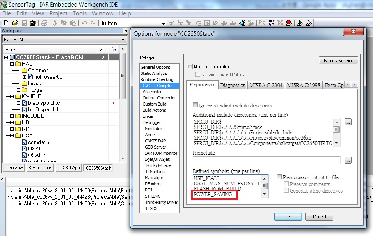Image resolution: width=373 pixels, height=236 pixels.
Task: Click the Preinclude input field
Action: (266, 160)
